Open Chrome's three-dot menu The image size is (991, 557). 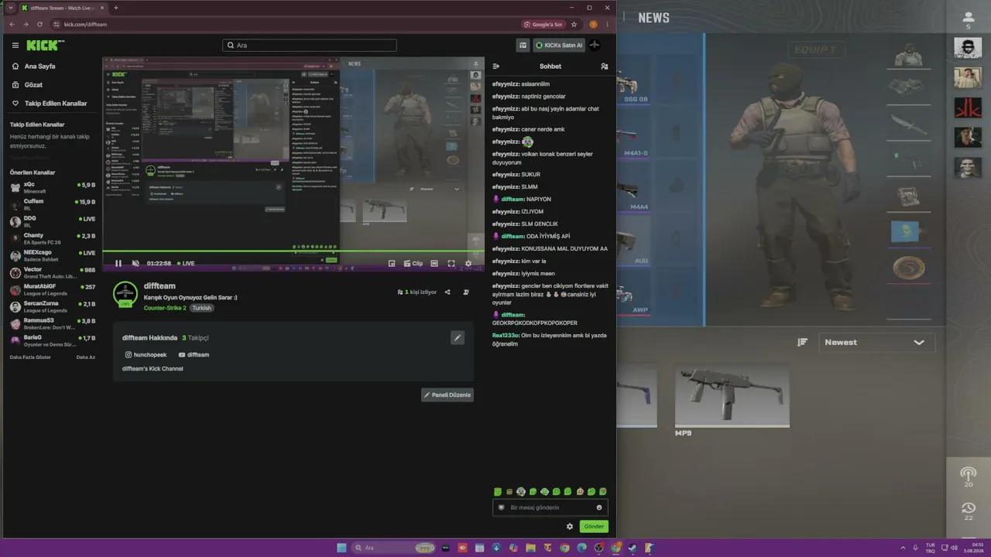pyautogui.click(x=608, y=25)
